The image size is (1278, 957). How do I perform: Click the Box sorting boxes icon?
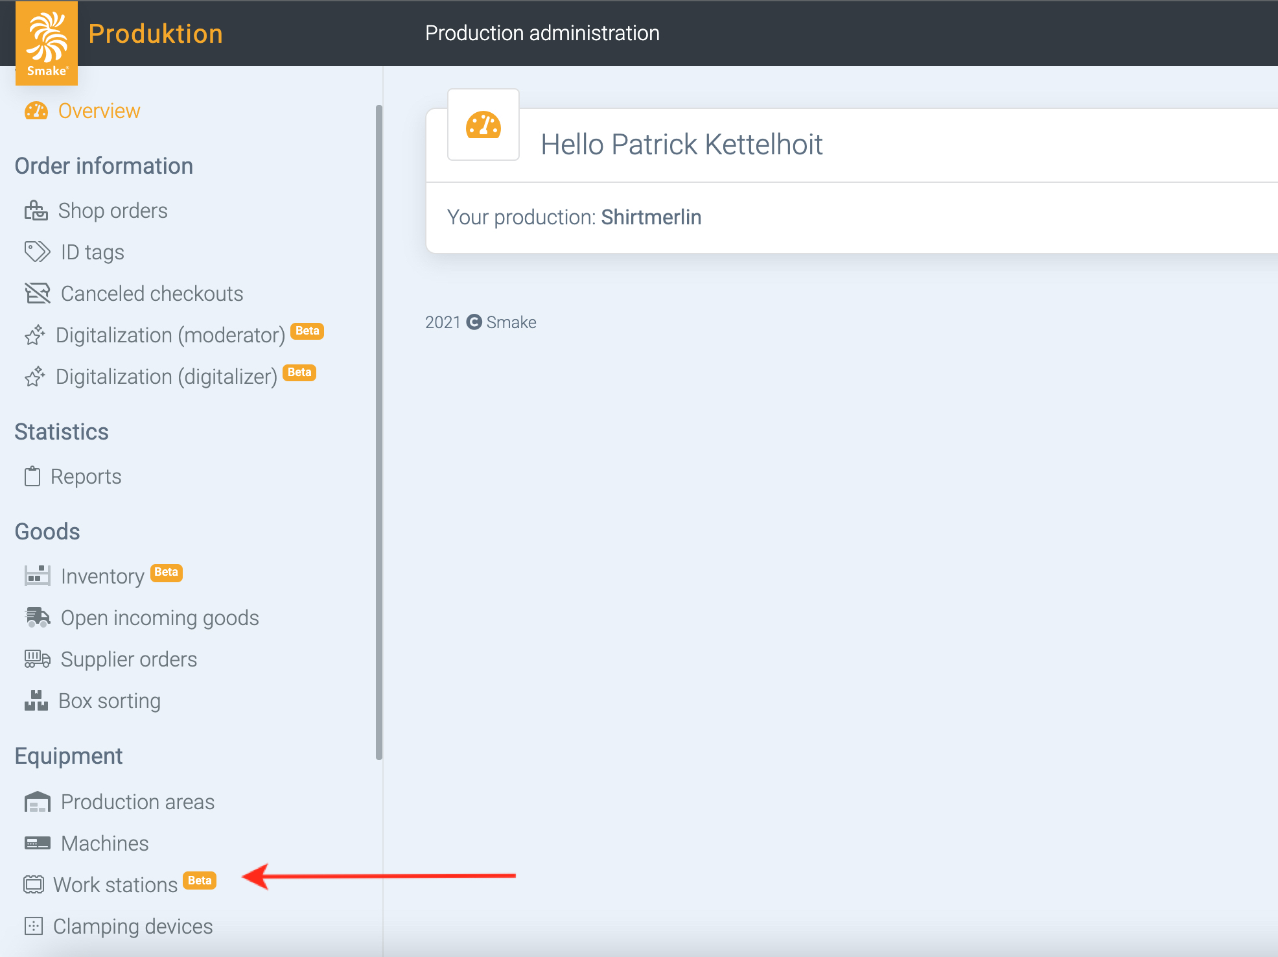[x=36, y=700]
